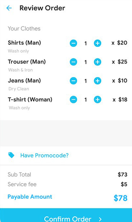Select the Trouser (Man) item name
The image size is (132, 222).
pos(27,62)
